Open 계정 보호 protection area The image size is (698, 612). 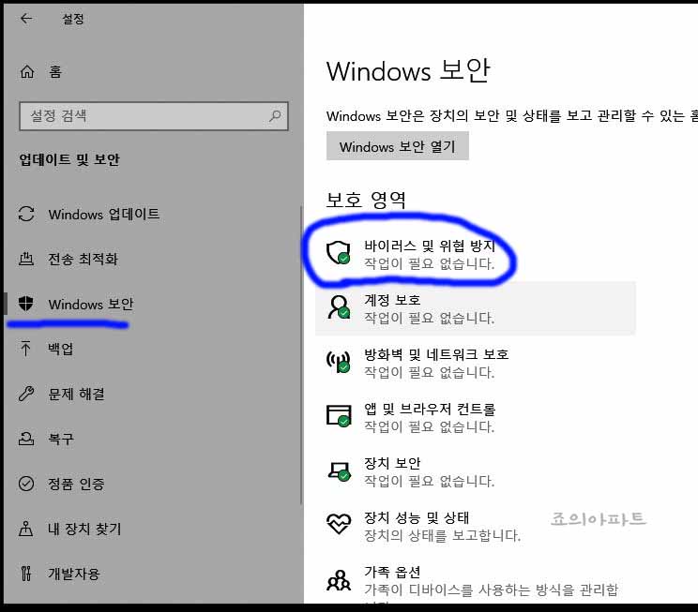476,308
